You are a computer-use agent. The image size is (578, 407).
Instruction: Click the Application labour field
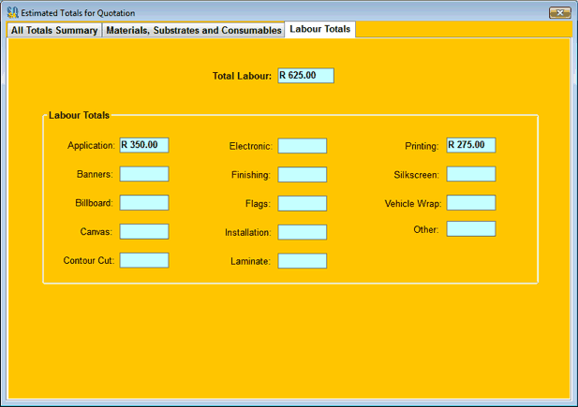(x=144, y=146)
